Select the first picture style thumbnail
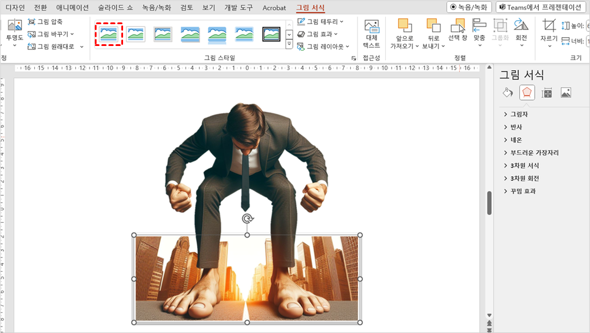 click(x=109, y=34)
